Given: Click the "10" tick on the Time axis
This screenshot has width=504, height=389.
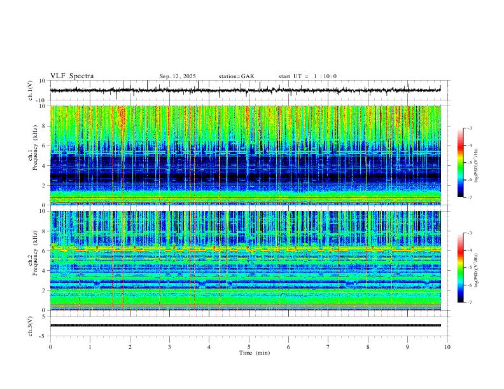Looking at the screenshot, I should (x=447, y=347).
